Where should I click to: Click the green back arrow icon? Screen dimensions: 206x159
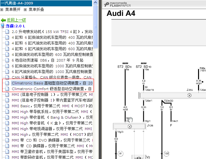3,20
